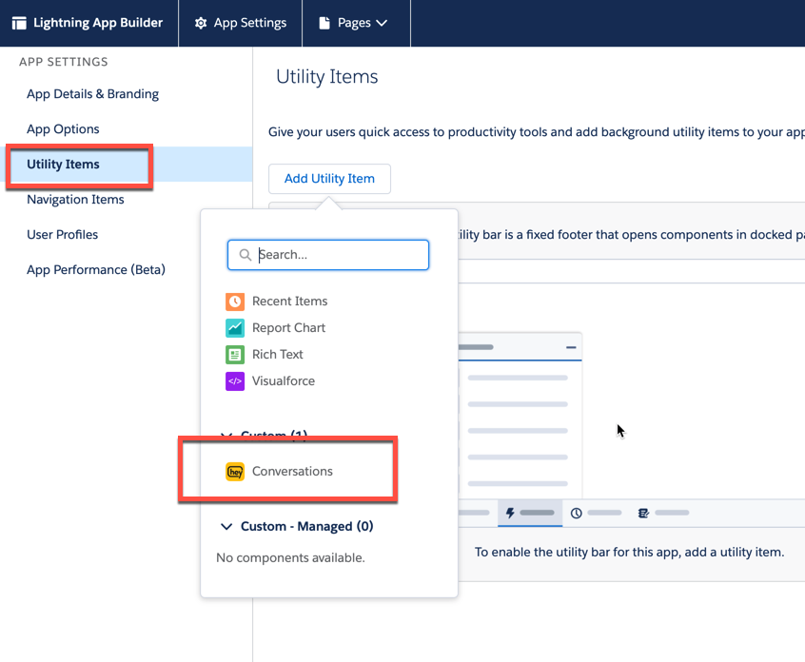This screenshot has height=662, width=805.
Task: Click the Conversations hey icon
Action: 235,471
